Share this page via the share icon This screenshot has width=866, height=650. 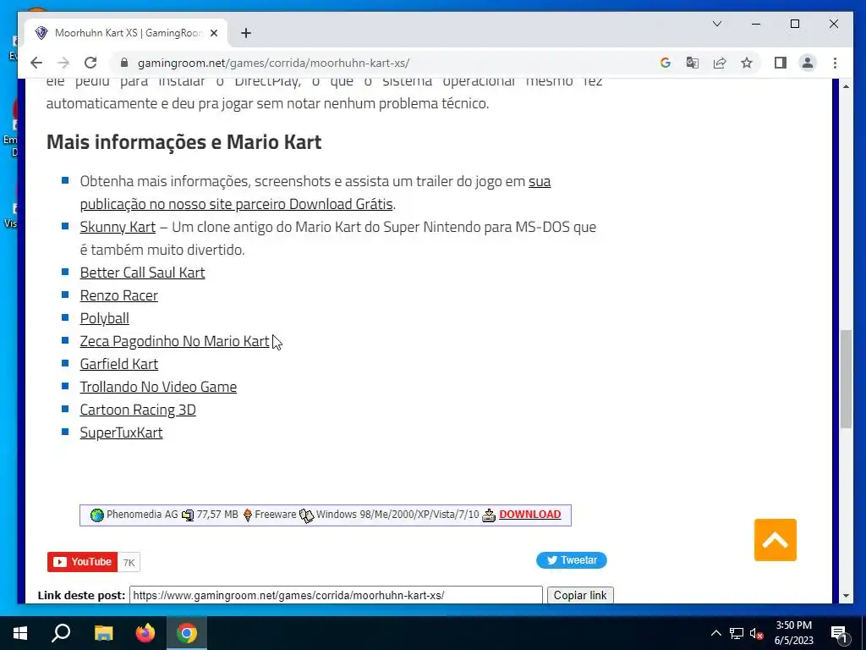tap(720, 63)
